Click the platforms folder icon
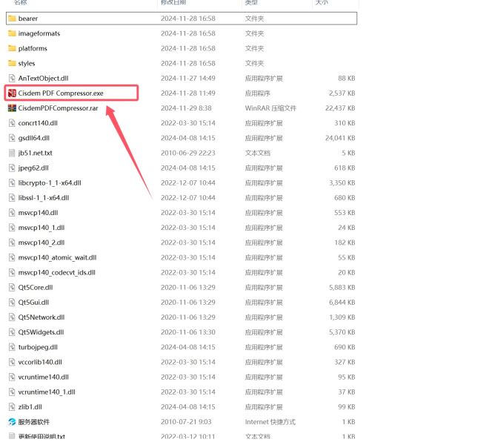 12,48
